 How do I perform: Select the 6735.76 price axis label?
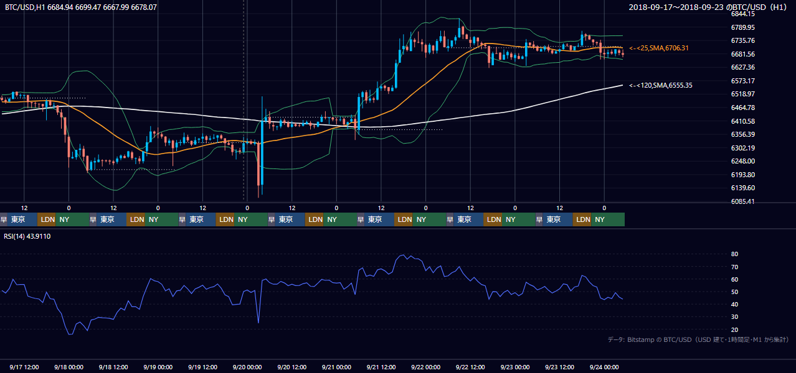tap(743, 40)
